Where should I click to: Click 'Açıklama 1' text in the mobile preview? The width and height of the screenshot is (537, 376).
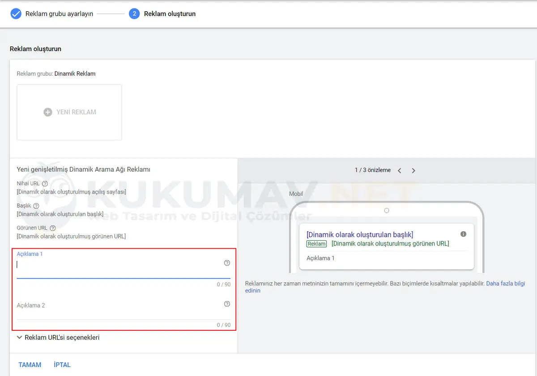coord(320,258)
